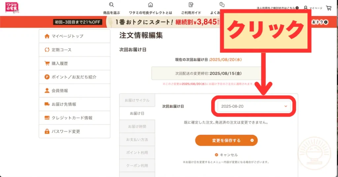Open the 次回お届け日 date dropdown
The width and height of the screenshot is (338, 177).
pyautogui.click(x=254, y=106)
